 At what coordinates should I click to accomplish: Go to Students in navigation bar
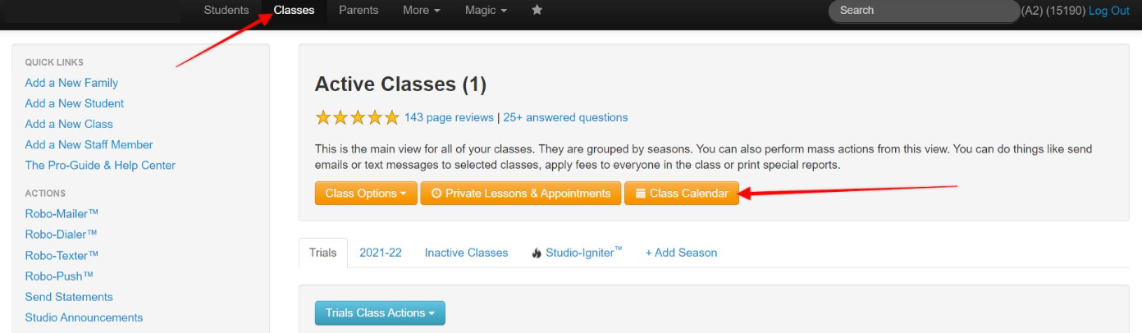click(226, 11)
